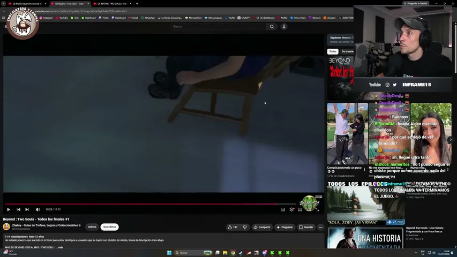Seek on the red video progress bar
The width and height of the screenshot is (457, 257).
click(151, 204)
